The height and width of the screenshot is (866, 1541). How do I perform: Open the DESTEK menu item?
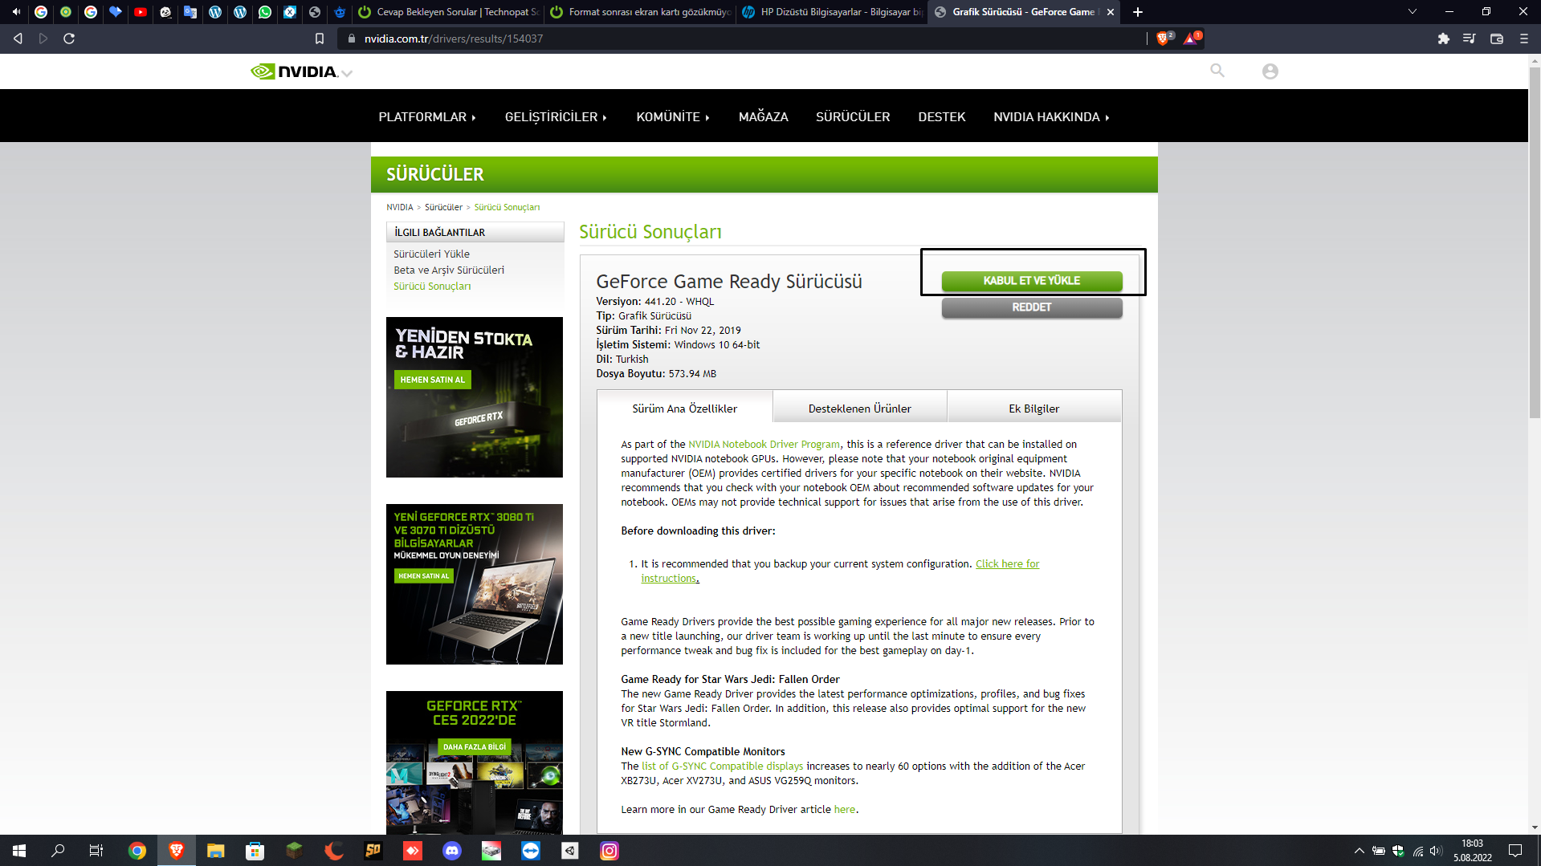tap(942, 117)
